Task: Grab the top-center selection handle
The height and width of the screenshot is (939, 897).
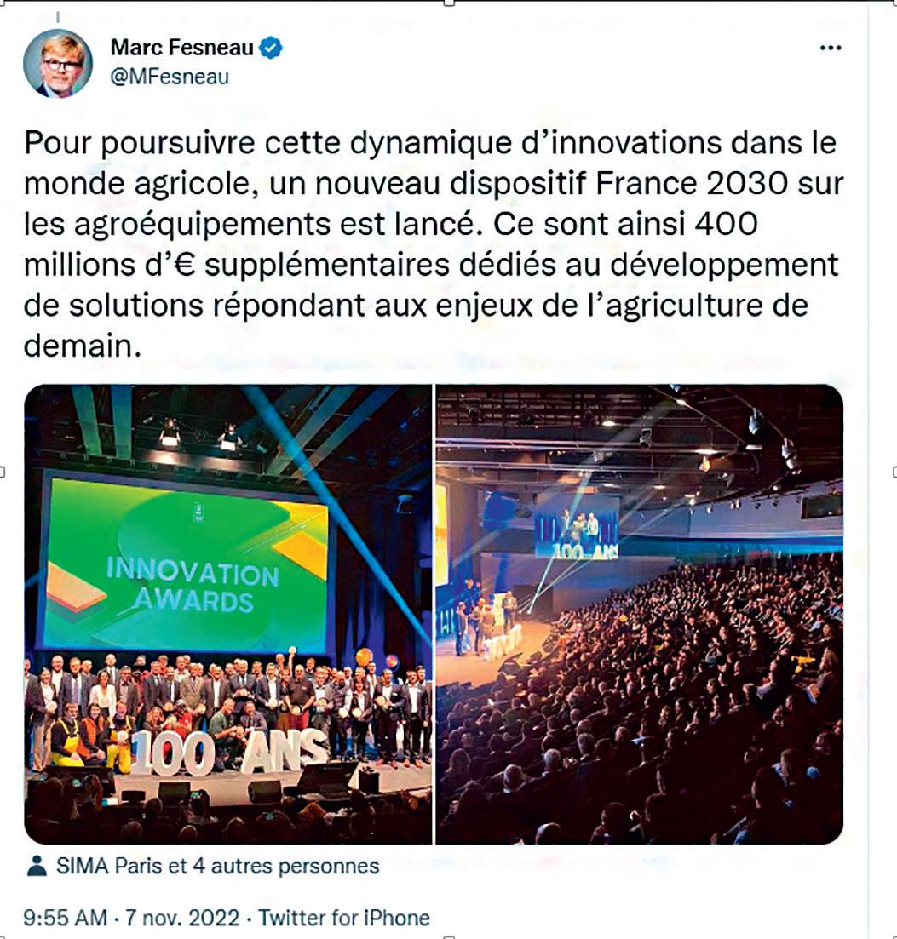Action: pyautogui.click(x=450, y=3)
